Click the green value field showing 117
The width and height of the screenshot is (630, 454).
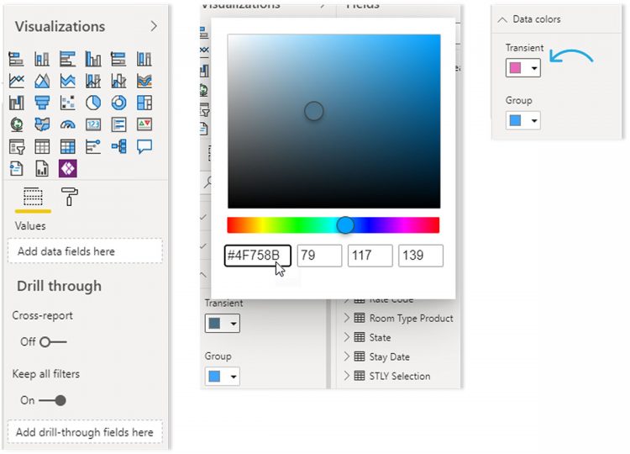(370, 256)
